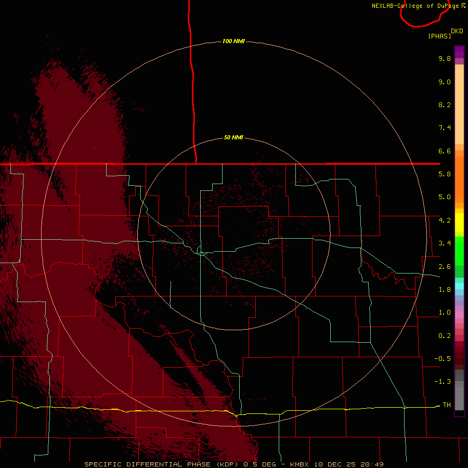Click the DKD legend title
The image size is (468, 468).
coord(457,31)
